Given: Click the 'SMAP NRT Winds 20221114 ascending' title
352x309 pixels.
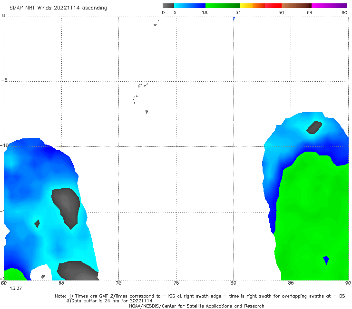Looking at the screenshot, I should coord(58,8).
